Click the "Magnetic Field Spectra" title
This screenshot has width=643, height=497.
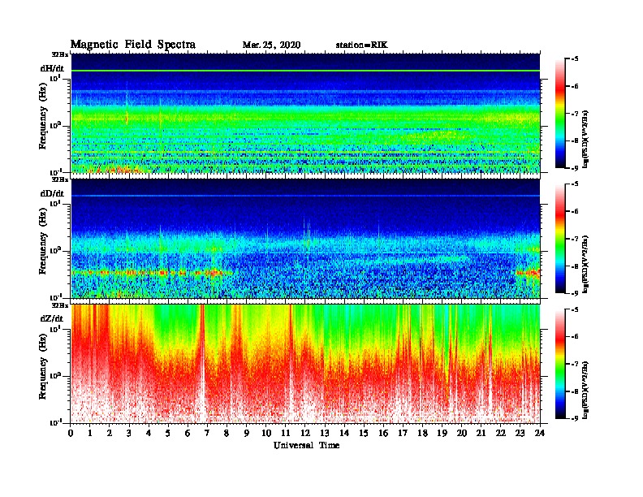(x=133, y=45)
